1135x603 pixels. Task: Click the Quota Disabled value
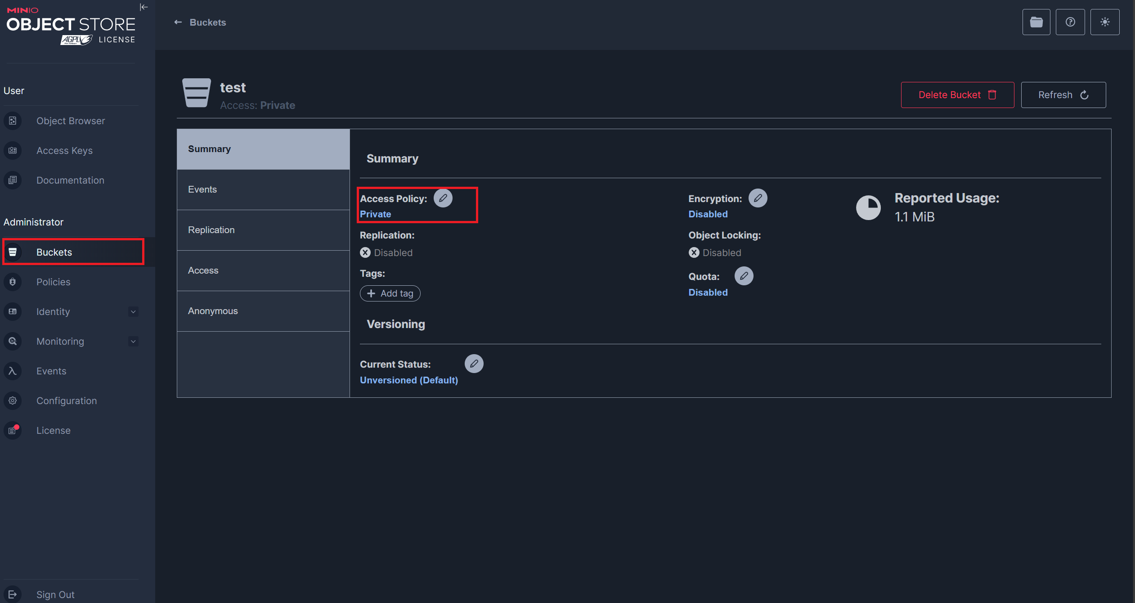pyautogui.click(x=708, y=292)
